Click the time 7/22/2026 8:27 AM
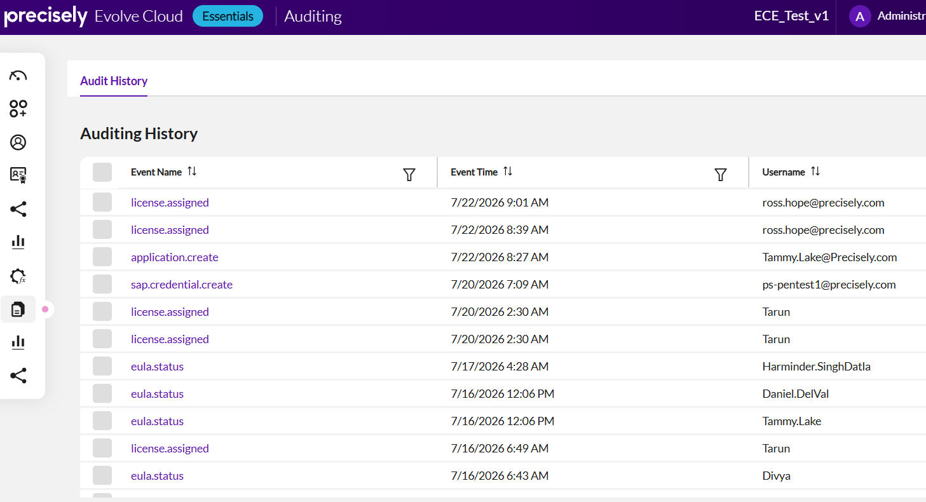 [x=500, y=257]
